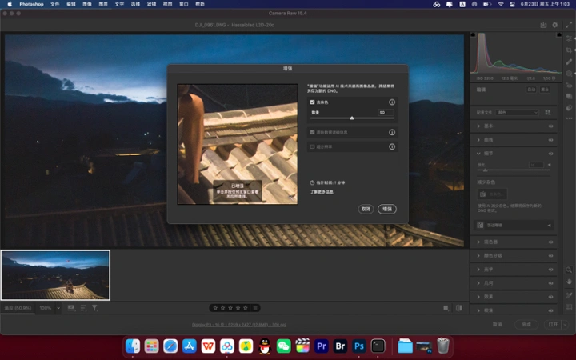
Task: Expand the 曲线 (Curve) panel
Action: [489, 139]
